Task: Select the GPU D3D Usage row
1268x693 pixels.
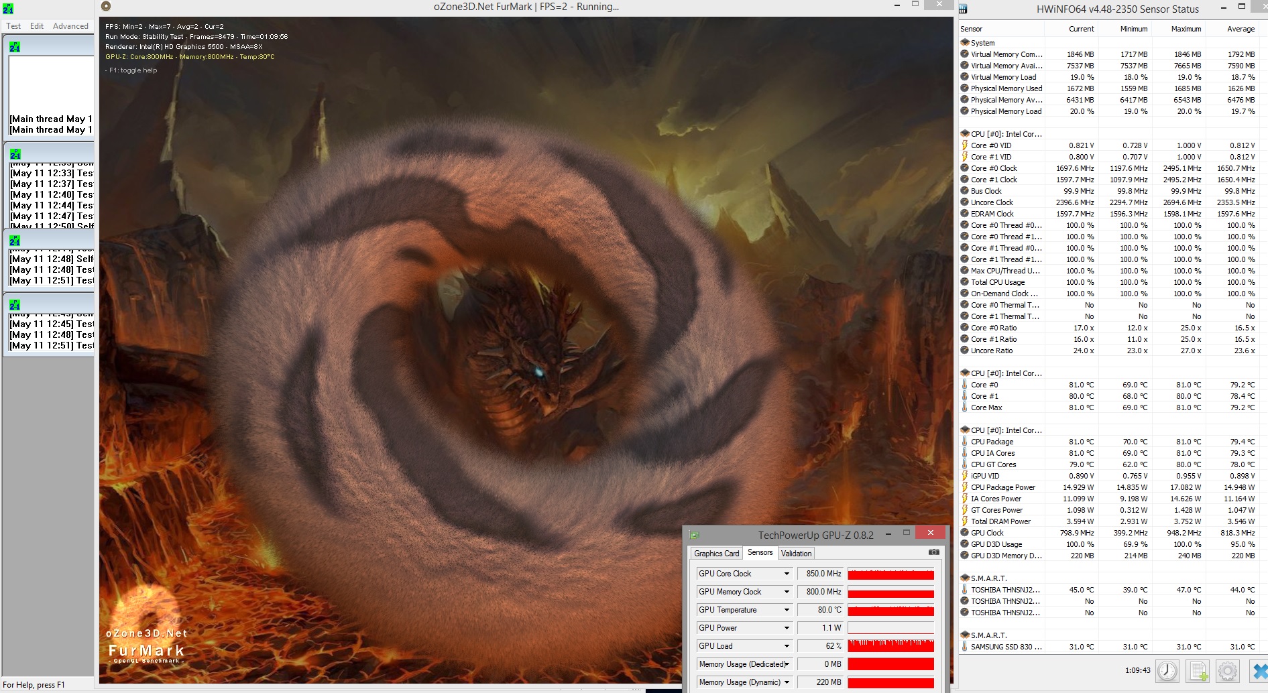Action: point(1109,544)
